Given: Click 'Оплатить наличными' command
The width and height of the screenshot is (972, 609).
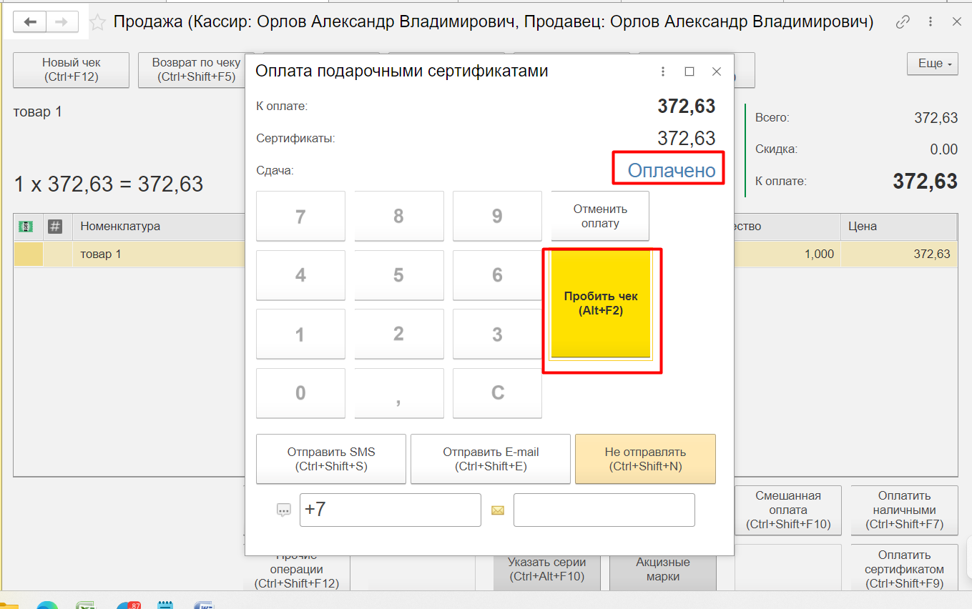Looking at the screenshot, I should click(x=904, y=510).
